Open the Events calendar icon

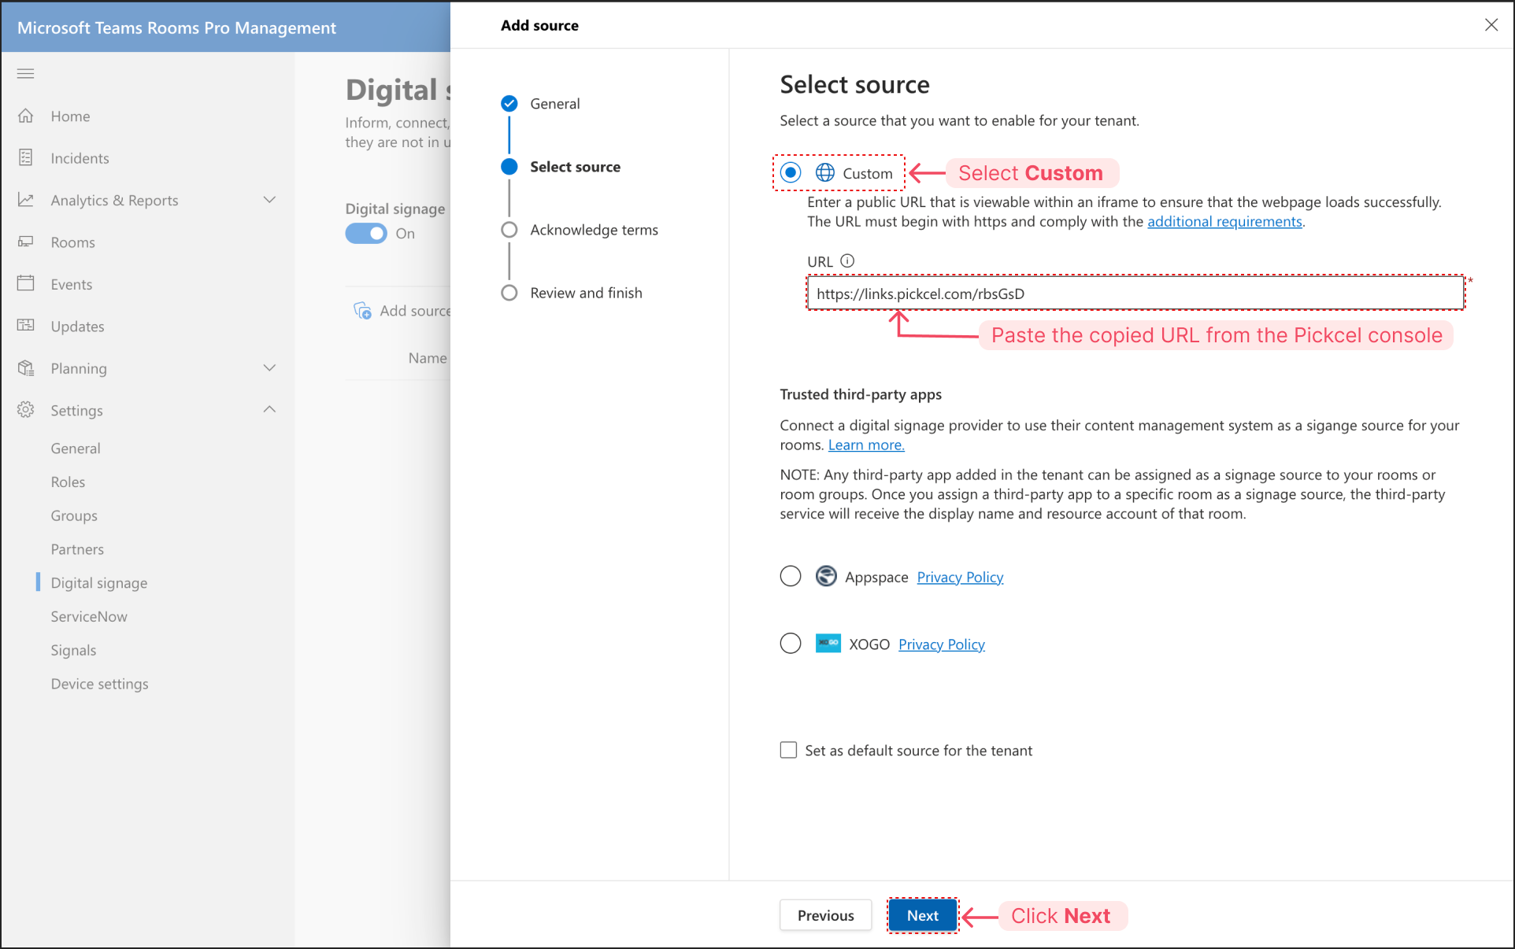click(x=26, y=283)
